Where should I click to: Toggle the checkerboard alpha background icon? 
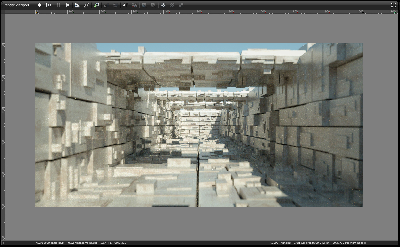click(x=172, y=5)
